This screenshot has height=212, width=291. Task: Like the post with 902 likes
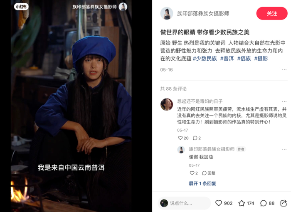click(219, 203)
